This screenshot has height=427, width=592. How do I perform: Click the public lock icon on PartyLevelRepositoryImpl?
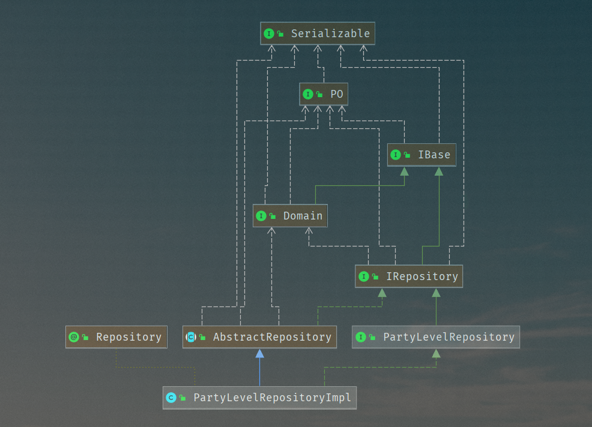(x=183, y=398)
